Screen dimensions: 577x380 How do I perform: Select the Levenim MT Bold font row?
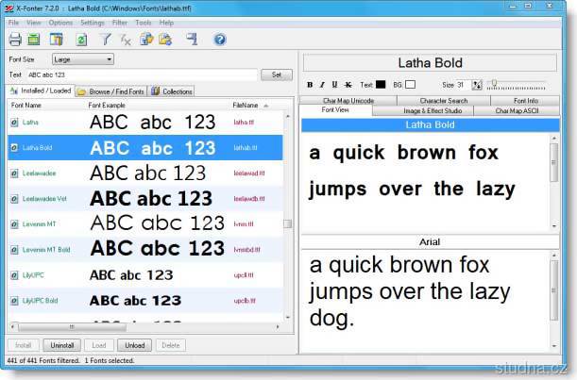(145, 250)
